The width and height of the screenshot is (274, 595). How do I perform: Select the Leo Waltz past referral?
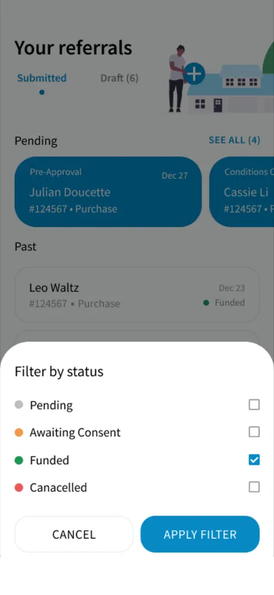(137, 295)
